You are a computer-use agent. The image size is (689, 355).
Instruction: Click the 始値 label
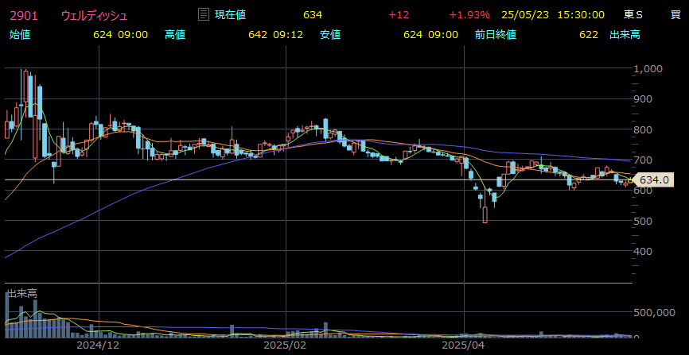coord(20,35)
